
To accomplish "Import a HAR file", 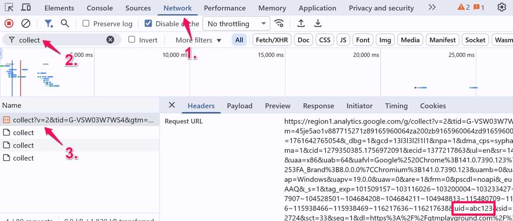I will pos(301,24).
